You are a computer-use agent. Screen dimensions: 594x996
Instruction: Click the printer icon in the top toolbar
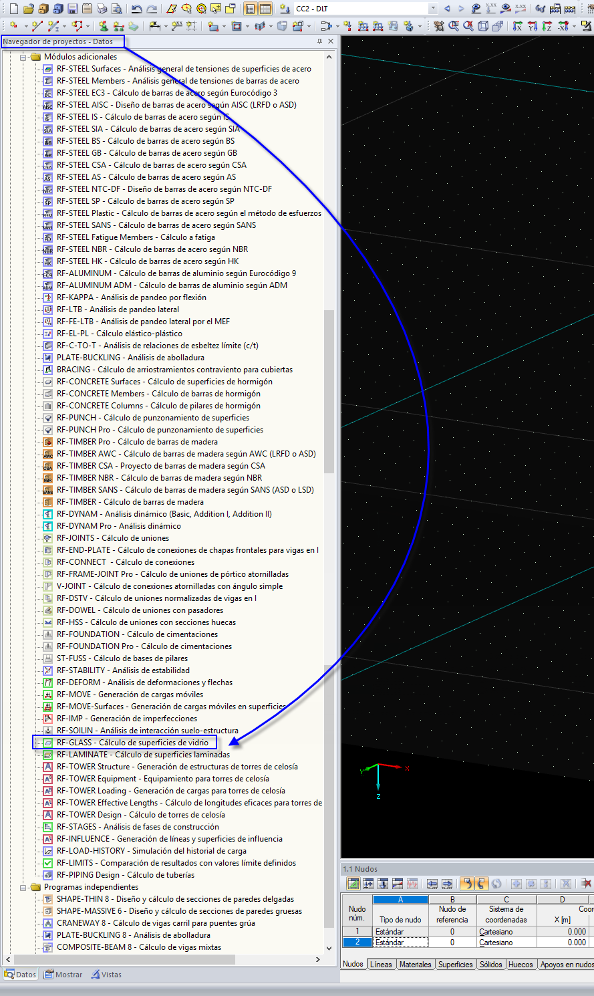[102, 9]
